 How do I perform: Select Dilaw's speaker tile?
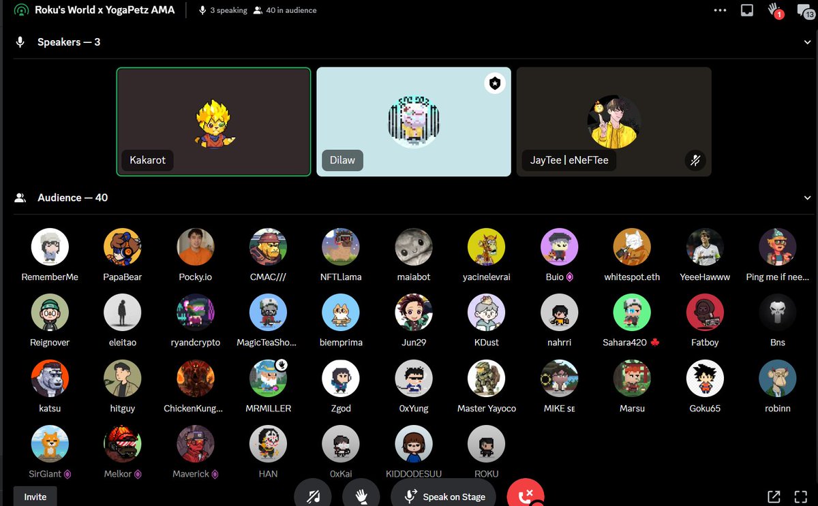(x=414, y=122)
